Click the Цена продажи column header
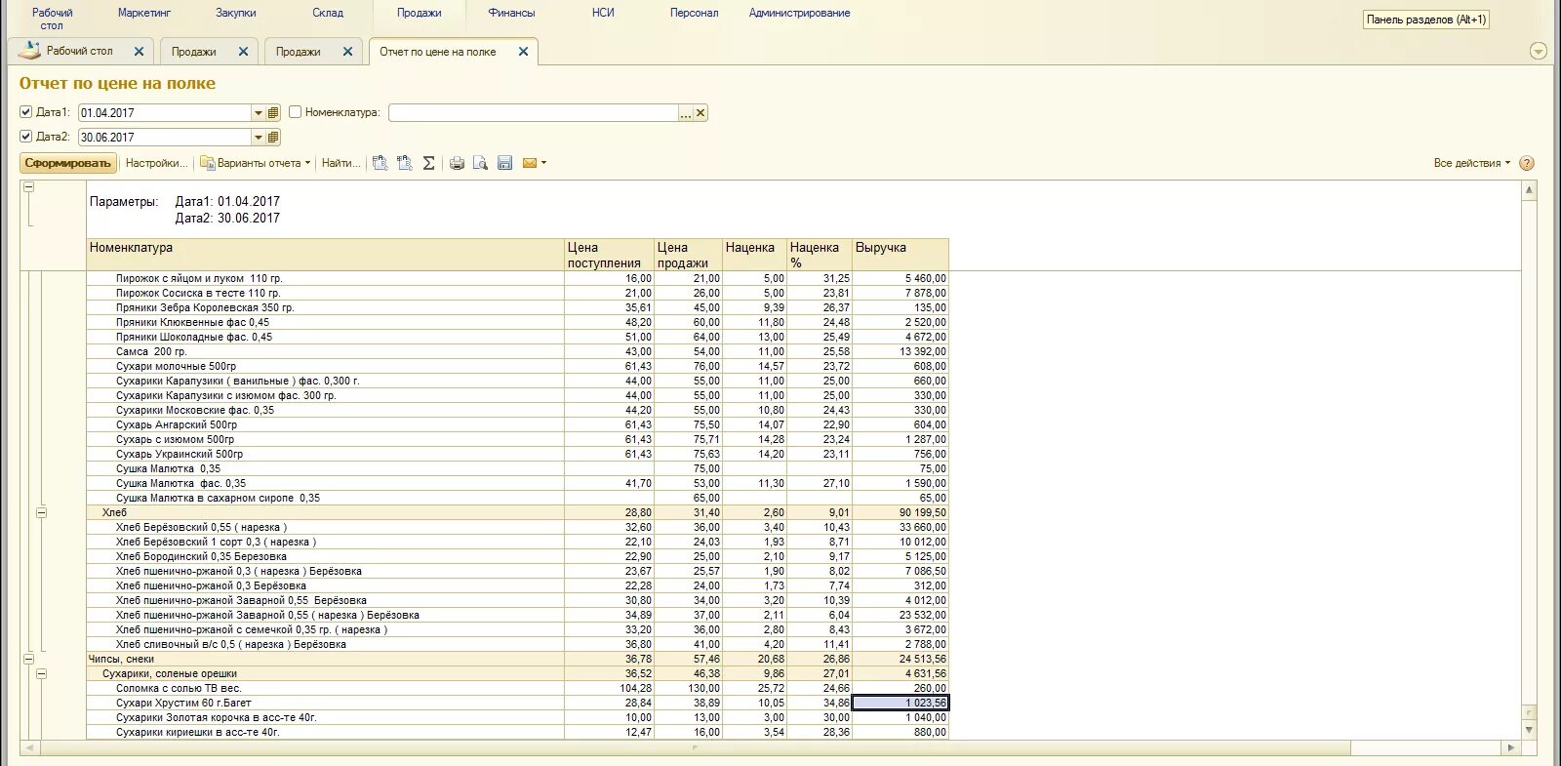Image resolution: width=1561 pixels, height=766 pixels. pyautogui.click(x=688, y=255)
